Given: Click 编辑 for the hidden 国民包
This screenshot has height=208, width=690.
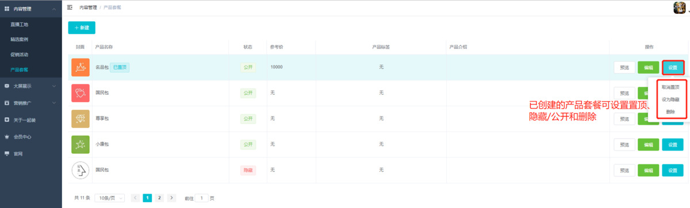Looking at the screenshot, I should (649, 171).
